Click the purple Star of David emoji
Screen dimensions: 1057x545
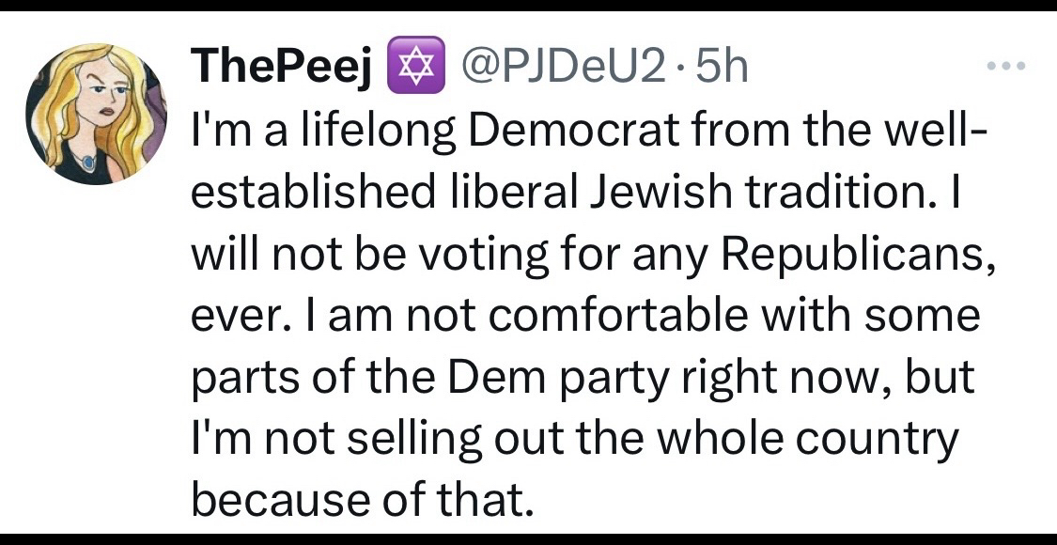click(x=408, y=69)
